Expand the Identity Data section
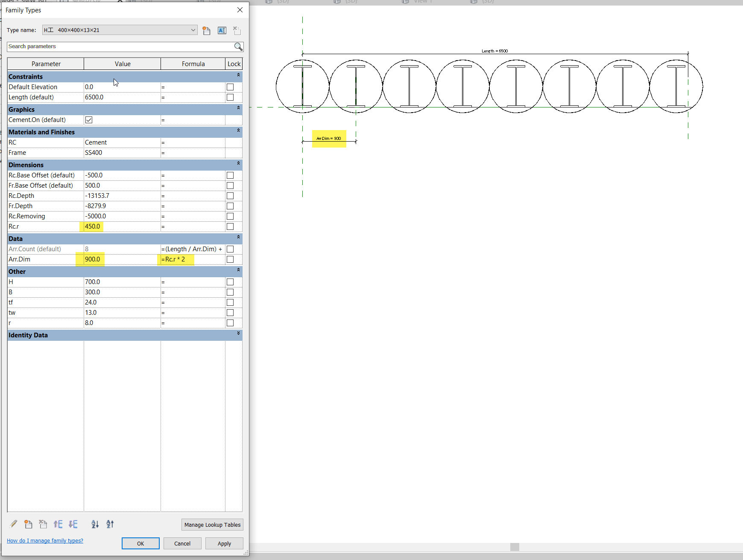The width and height of the screenshot is (743, 560). (238, 334)
